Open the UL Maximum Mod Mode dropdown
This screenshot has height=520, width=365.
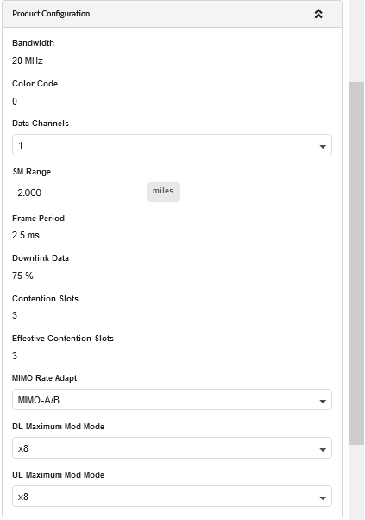(172, 497)
